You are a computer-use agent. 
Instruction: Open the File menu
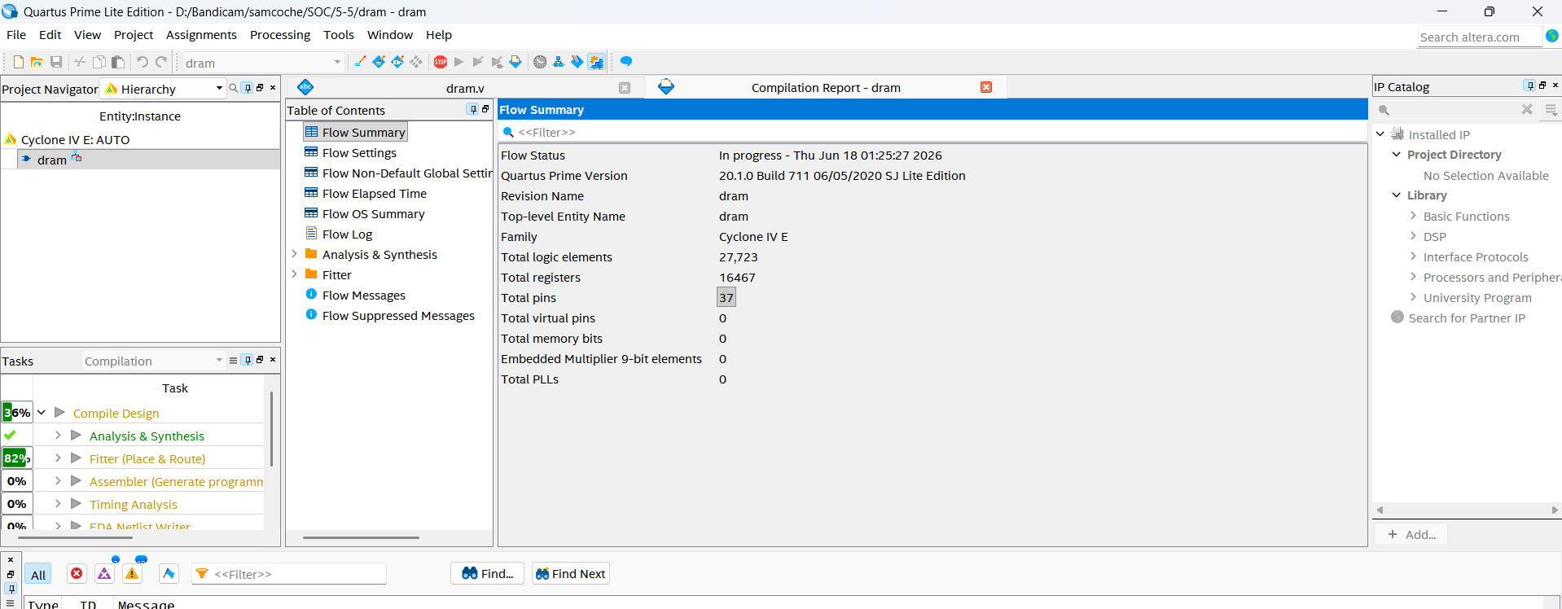click(x=16, y=34)
